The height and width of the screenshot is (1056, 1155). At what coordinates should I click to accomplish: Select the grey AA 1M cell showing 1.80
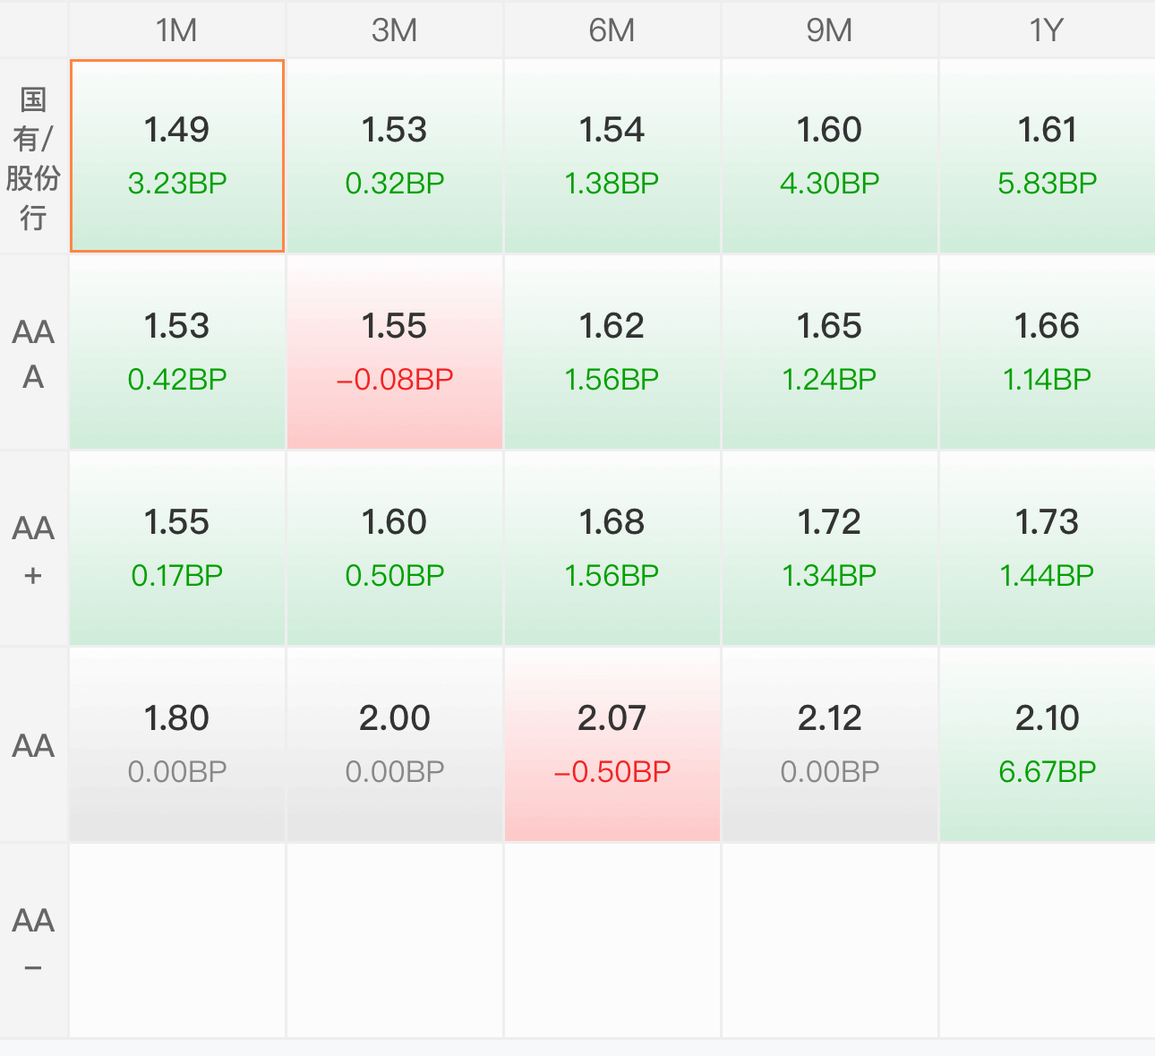pos(177,745)
